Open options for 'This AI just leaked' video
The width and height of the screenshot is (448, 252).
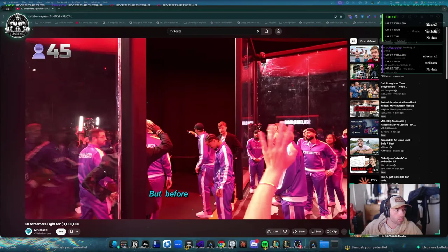[419, 177]
